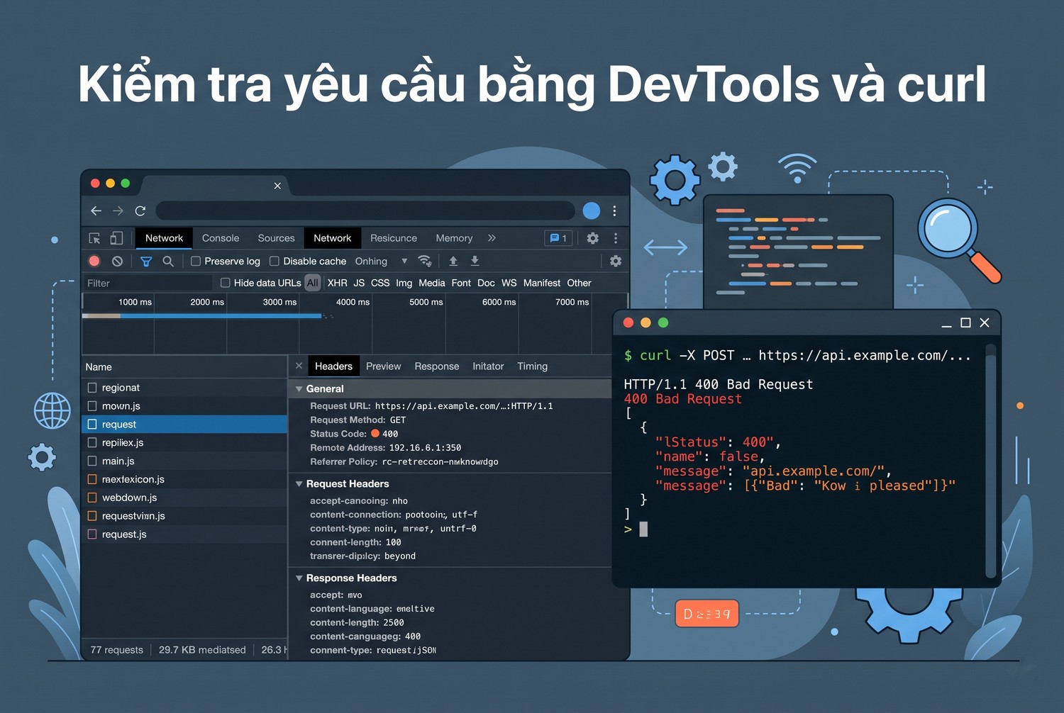Screen dimensions: 1064x713
Task: Filter requests by Manifest type
Action: (542, 283)
